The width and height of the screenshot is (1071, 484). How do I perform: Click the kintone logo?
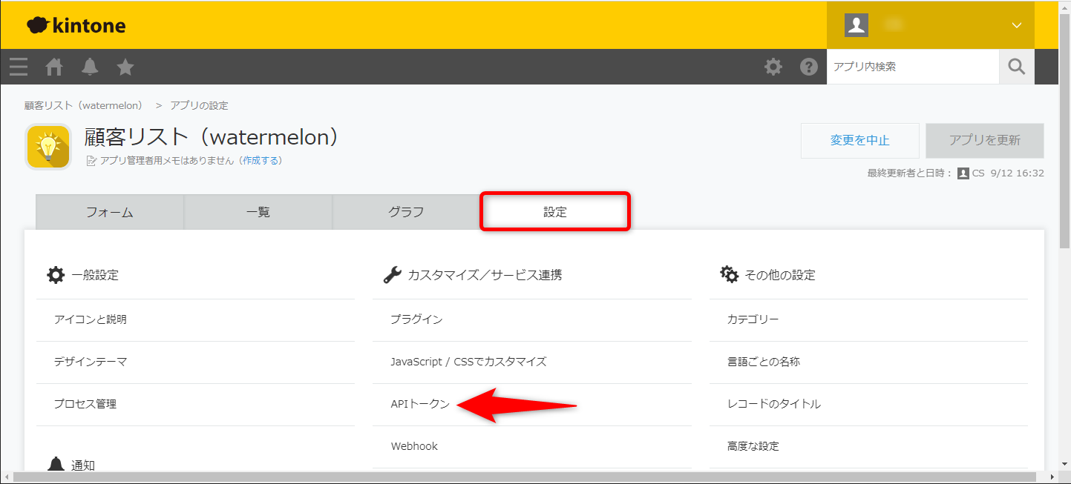point(76,25)
